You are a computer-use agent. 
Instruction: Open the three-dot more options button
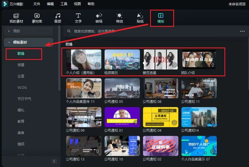point(242,31)
